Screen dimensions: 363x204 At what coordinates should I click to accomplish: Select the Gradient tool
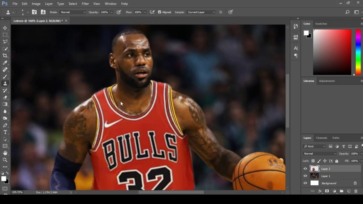tap(5, 104)
